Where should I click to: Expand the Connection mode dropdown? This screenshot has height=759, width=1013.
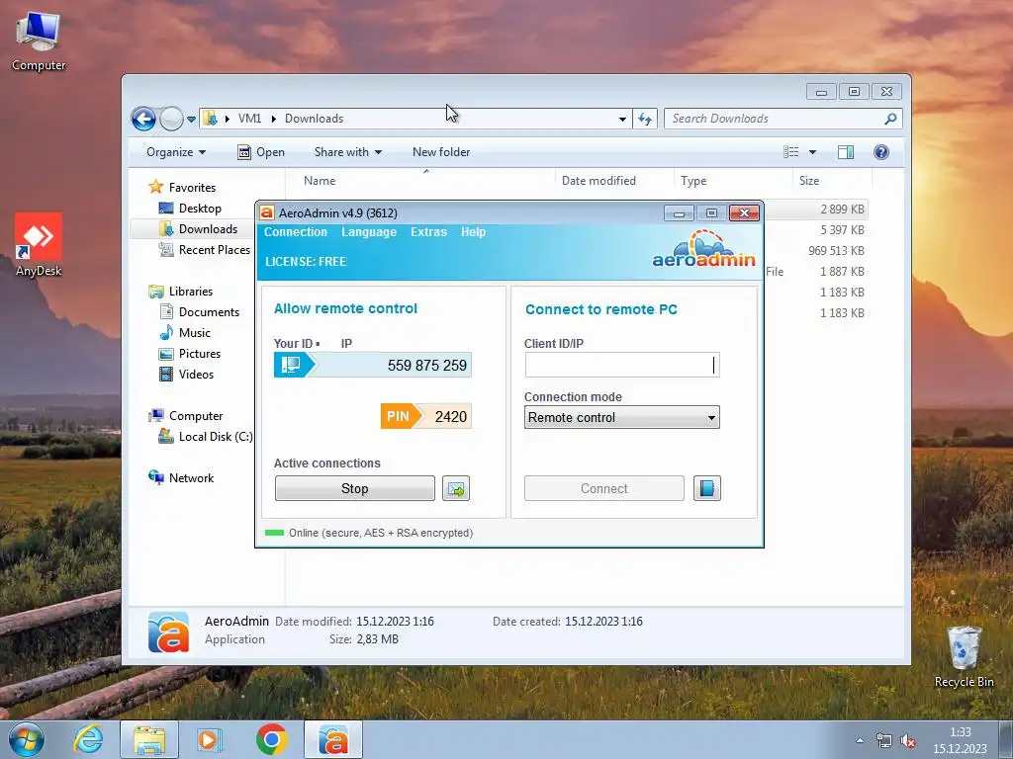pyautogui.click(x=710, y=418)
